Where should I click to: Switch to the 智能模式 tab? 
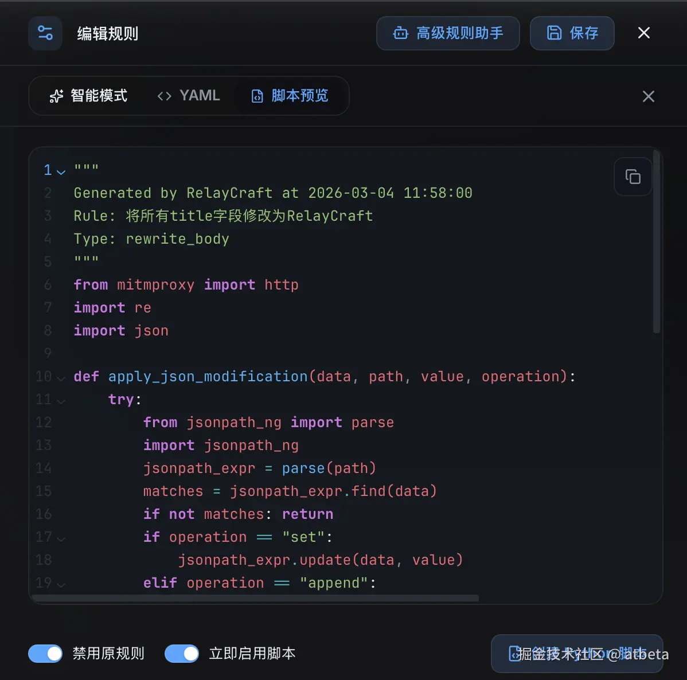(89, 96)
